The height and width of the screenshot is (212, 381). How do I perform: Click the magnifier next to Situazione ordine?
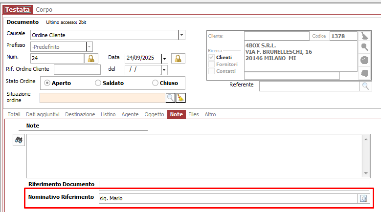click(170, 98)
